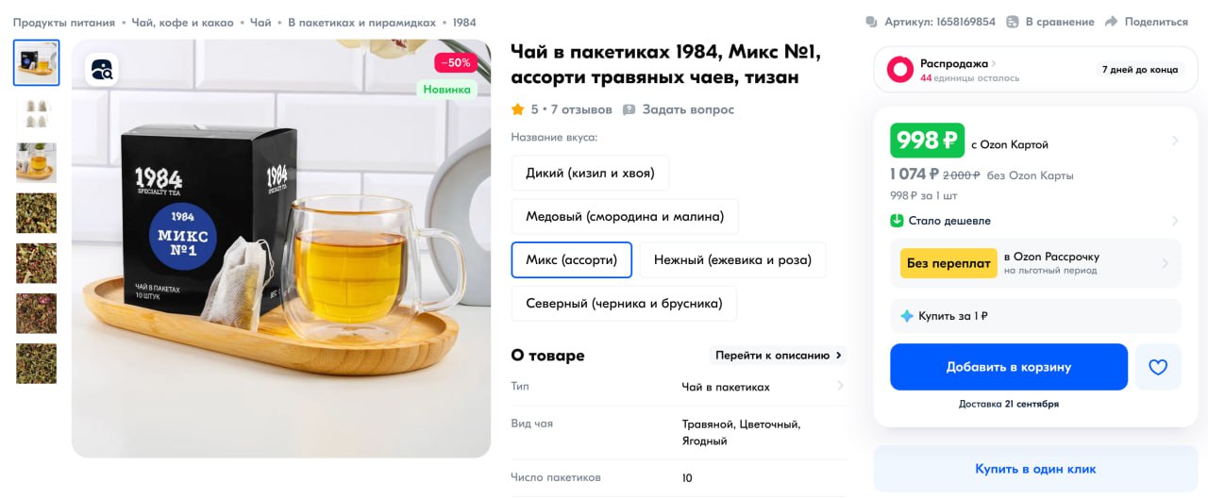Viewport: 1208px width, 499px height.
Task: Click the 'Купить в один клик' button
Action: pyautogui.click(x=1035, y=469)
